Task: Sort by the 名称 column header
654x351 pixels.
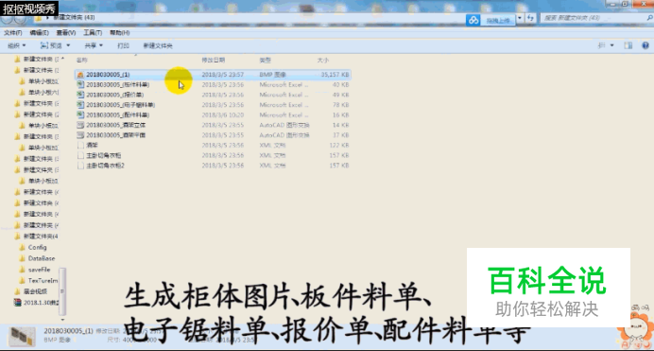Action: coord(82,61)
